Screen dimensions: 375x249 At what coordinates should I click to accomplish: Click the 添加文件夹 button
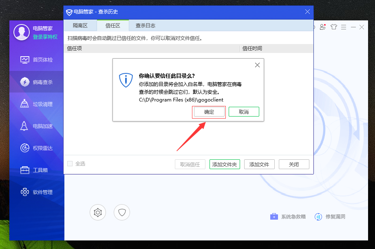pos(225,164)
